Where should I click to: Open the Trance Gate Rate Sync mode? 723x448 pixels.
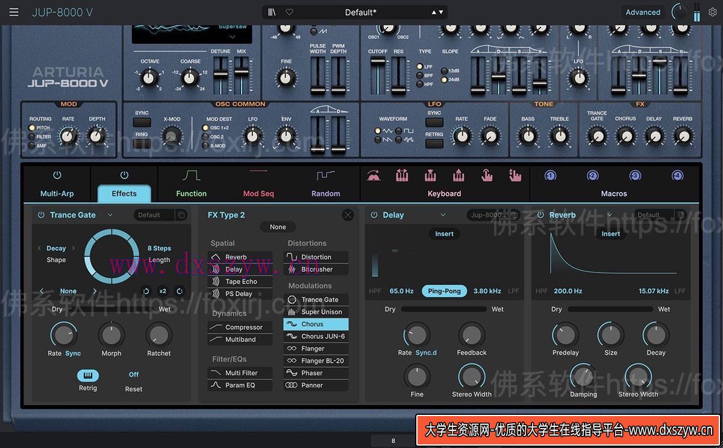[73, 353]
